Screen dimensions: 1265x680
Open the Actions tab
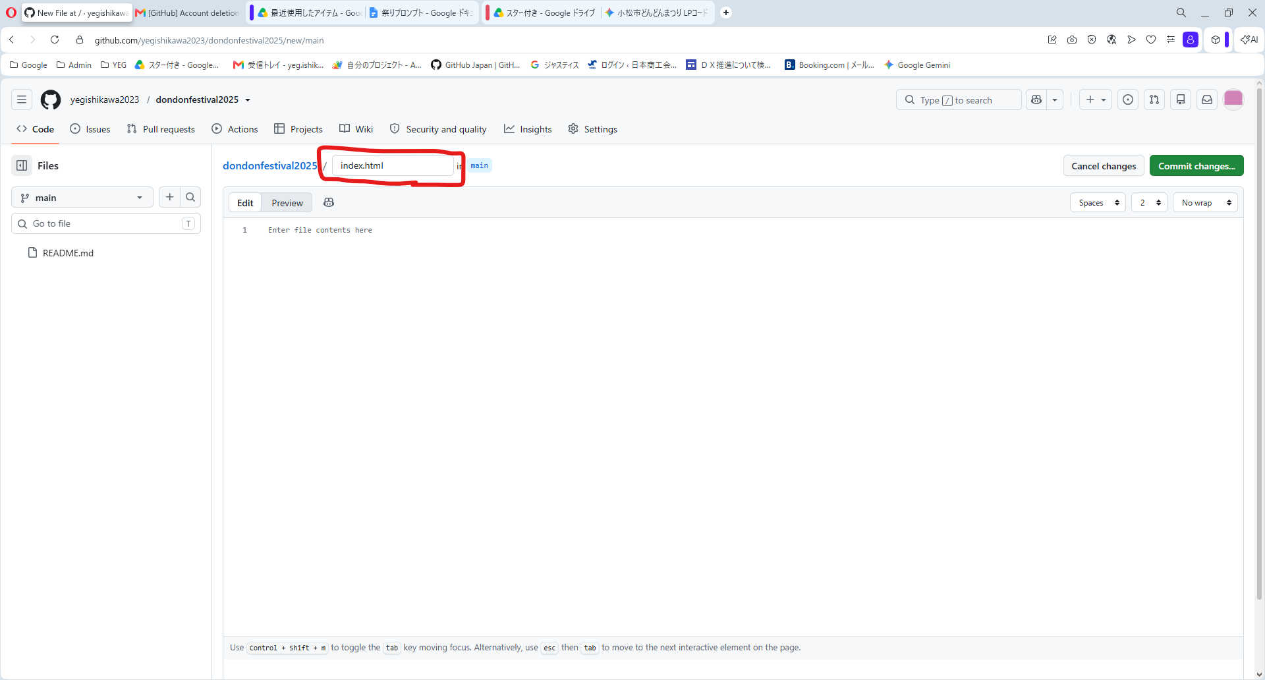235,129
